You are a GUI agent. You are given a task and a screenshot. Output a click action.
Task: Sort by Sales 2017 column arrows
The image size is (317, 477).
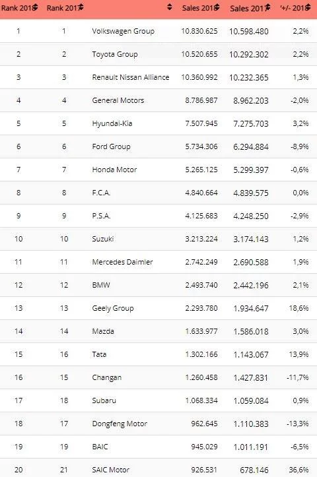tap(267, 7)
